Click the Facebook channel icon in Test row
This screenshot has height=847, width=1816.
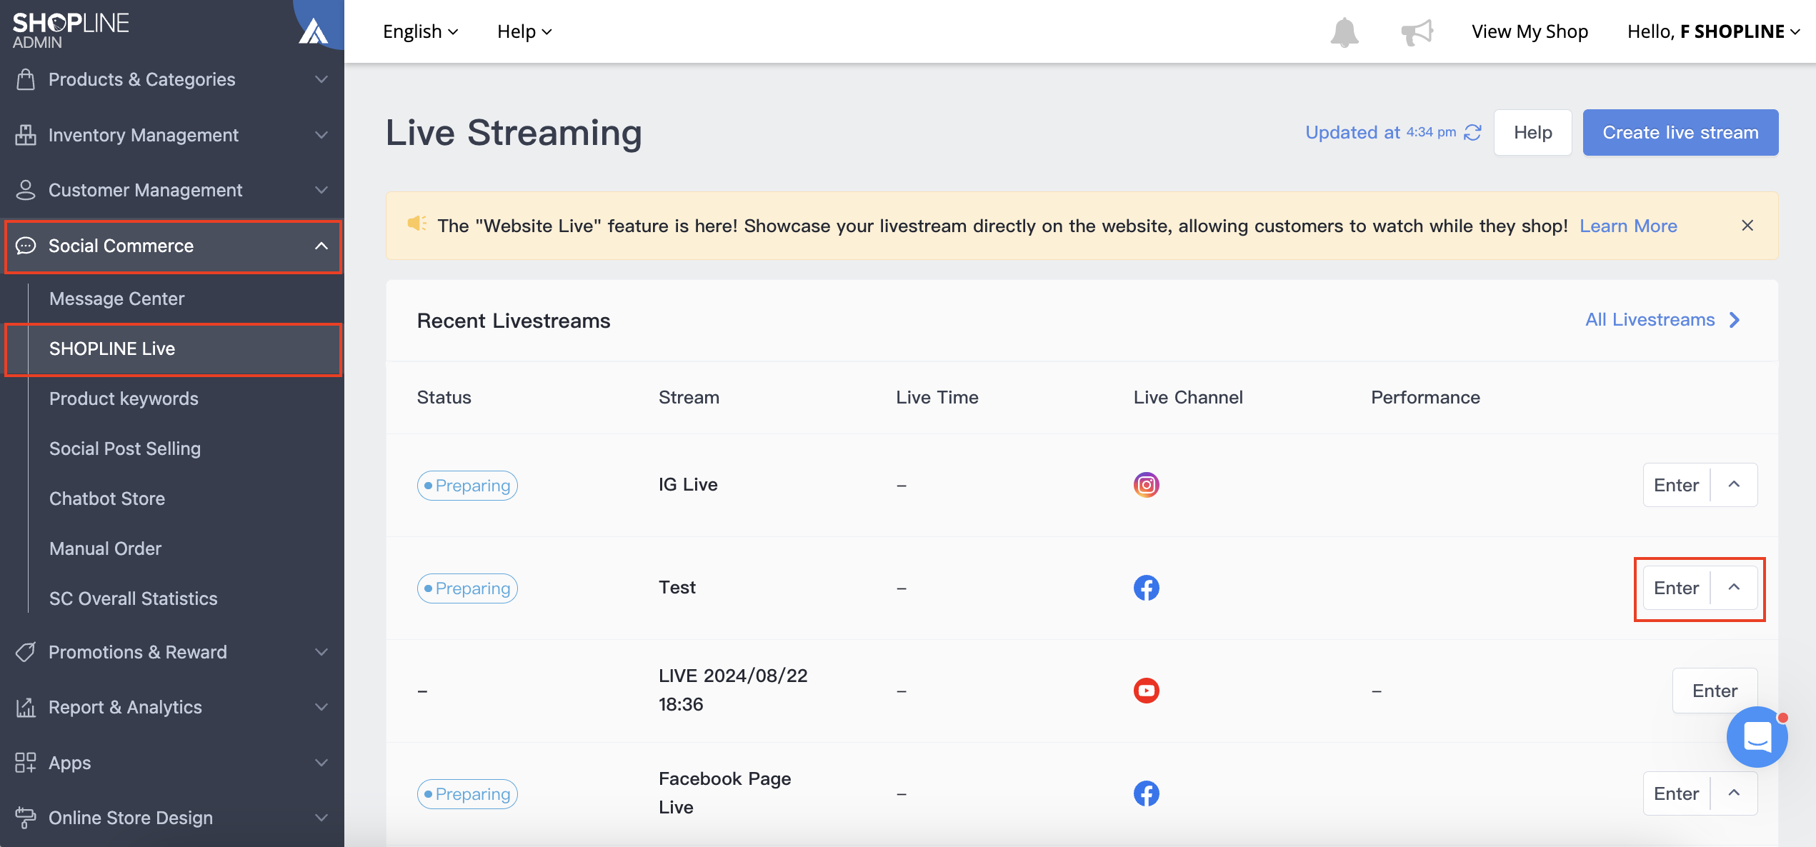point(1146,588)
